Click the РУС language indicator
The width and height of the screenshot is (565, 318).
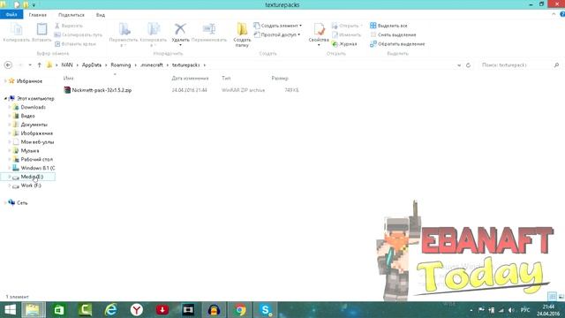point(525,310)
